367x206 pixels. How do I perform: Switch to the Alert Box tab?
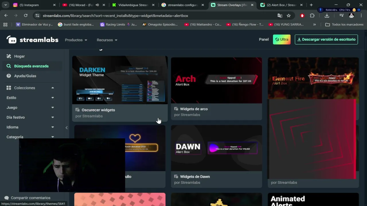point(281,5)
